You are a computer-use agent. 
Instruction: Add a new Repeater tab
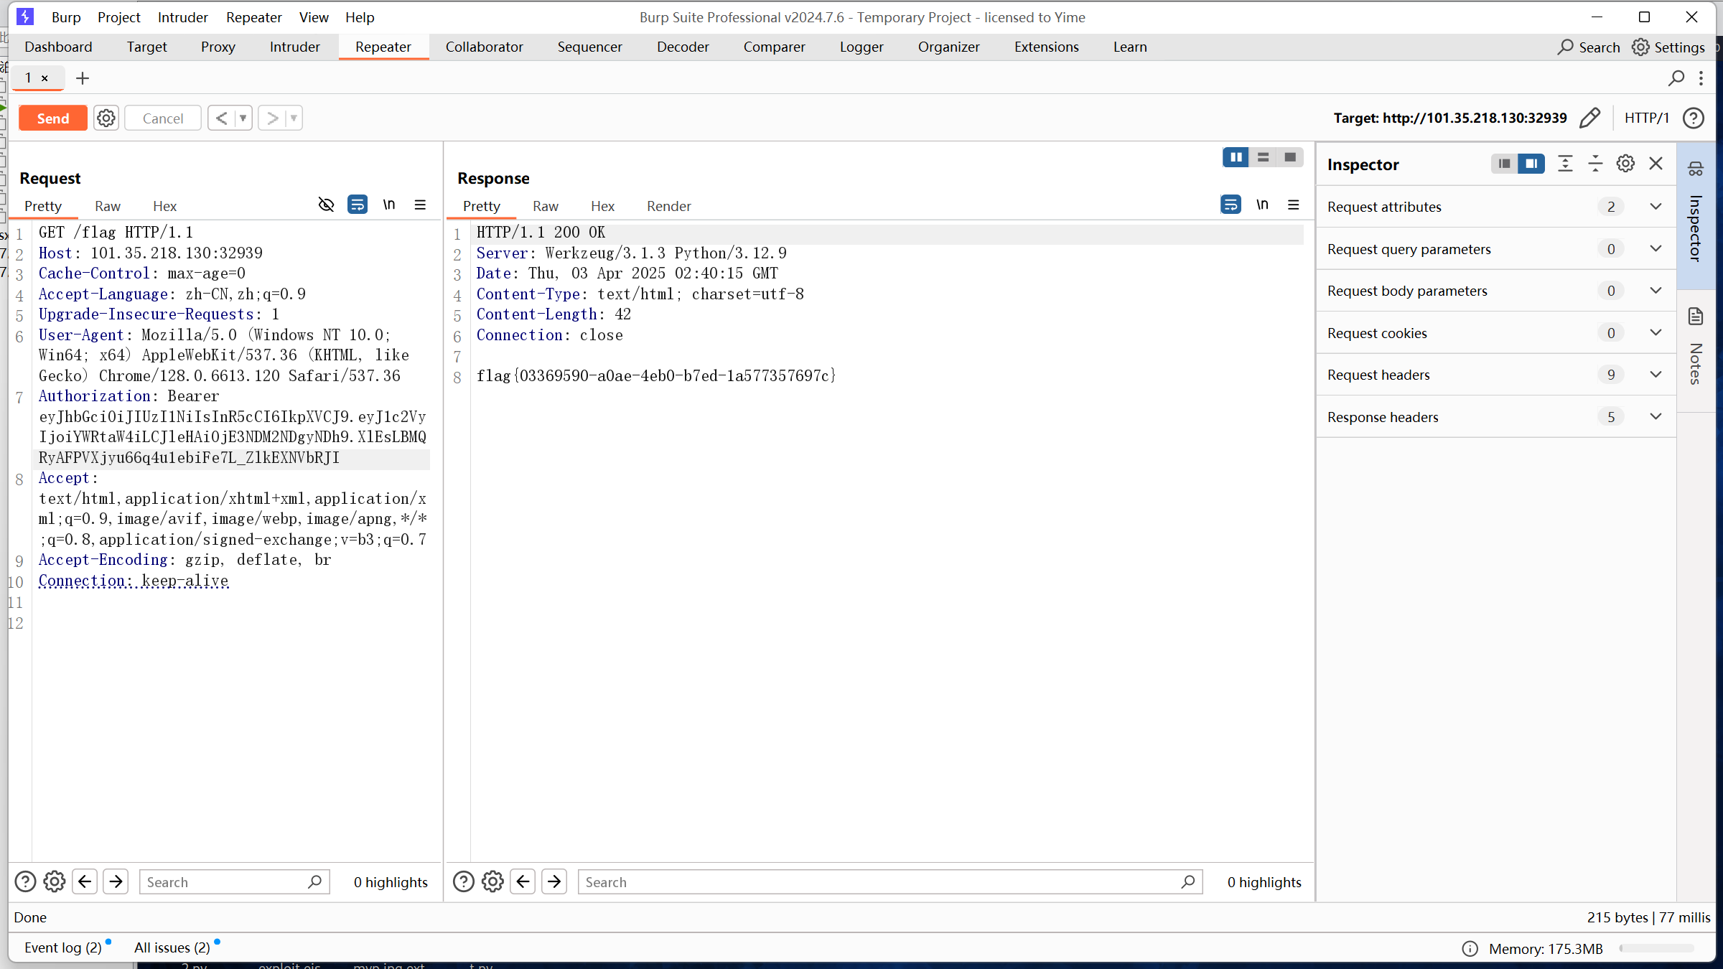coord(83,78)
